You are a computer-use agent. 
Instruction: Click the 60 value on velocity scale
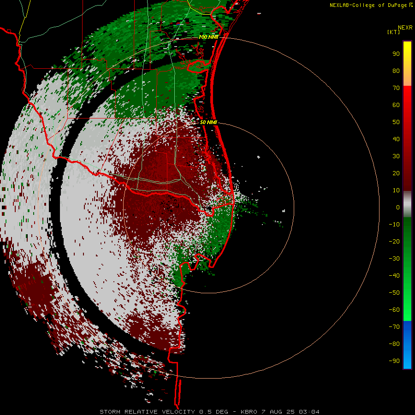[396, 105]
